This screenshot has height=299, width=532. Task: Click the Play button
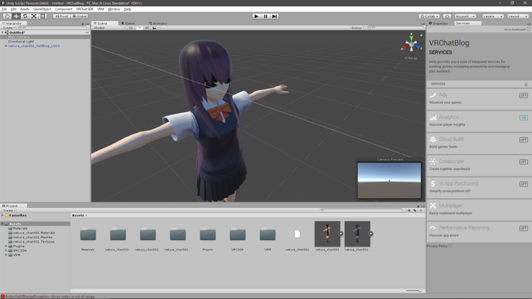click(x=256, y=16)
